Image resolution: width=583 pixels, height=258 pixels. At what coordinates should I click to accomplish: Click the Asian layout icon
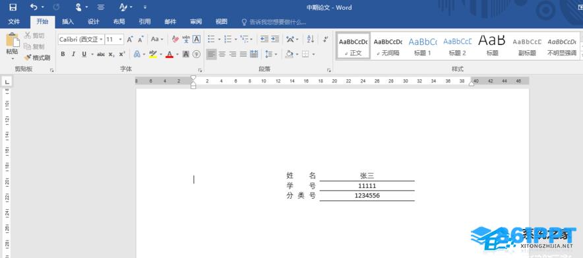pos(290,39)
